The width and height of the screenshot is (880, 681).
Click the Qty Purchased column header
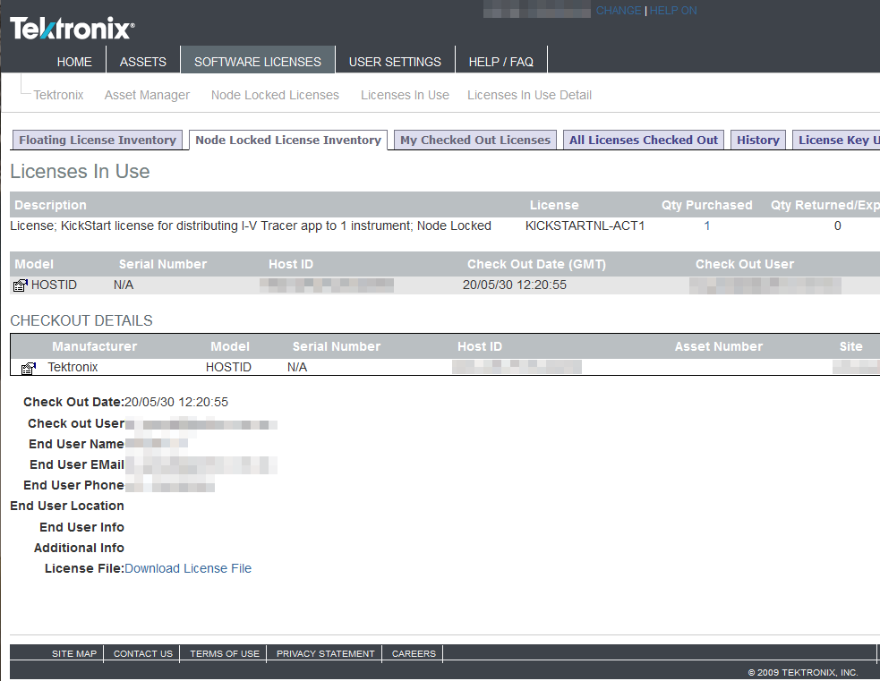click(x=706, y=205)
